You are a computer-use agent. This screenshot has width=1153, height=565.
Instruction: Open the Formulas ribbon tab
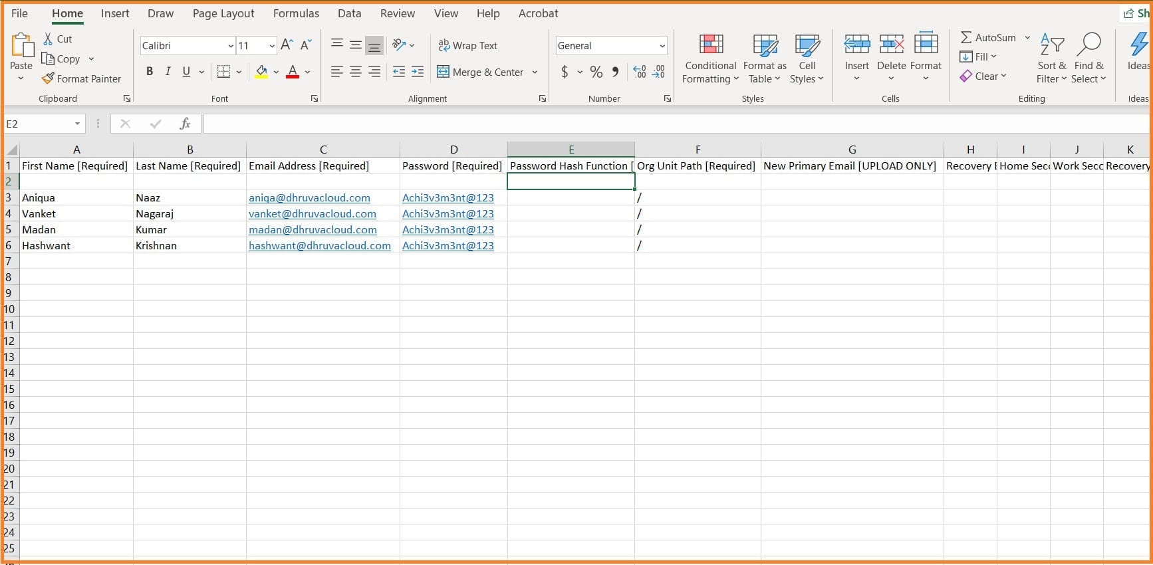tap(296, 13)
